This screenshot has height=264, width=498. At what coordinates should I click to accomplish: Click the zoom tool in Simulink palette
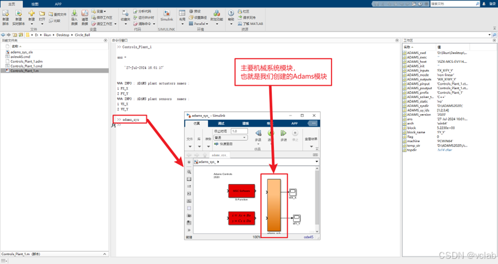pos(189,172)
